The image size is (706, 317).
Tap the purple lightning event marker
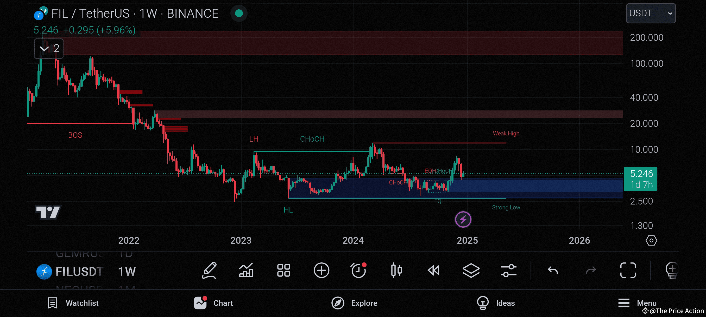pos(463,219)
